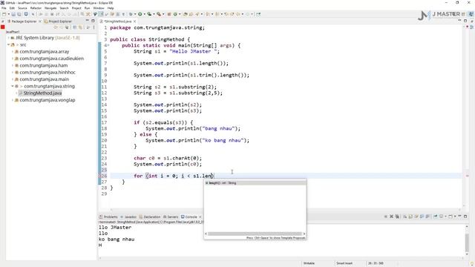Close the Package Explorer tab
Image resolution: width=475 pixels, height=267 pixels.
pos(40,22)
